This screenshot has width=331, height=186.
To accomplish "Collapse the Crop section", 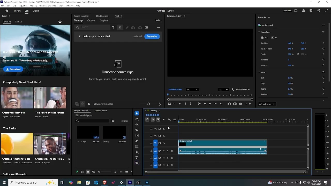I will click(x=259, y=72).
